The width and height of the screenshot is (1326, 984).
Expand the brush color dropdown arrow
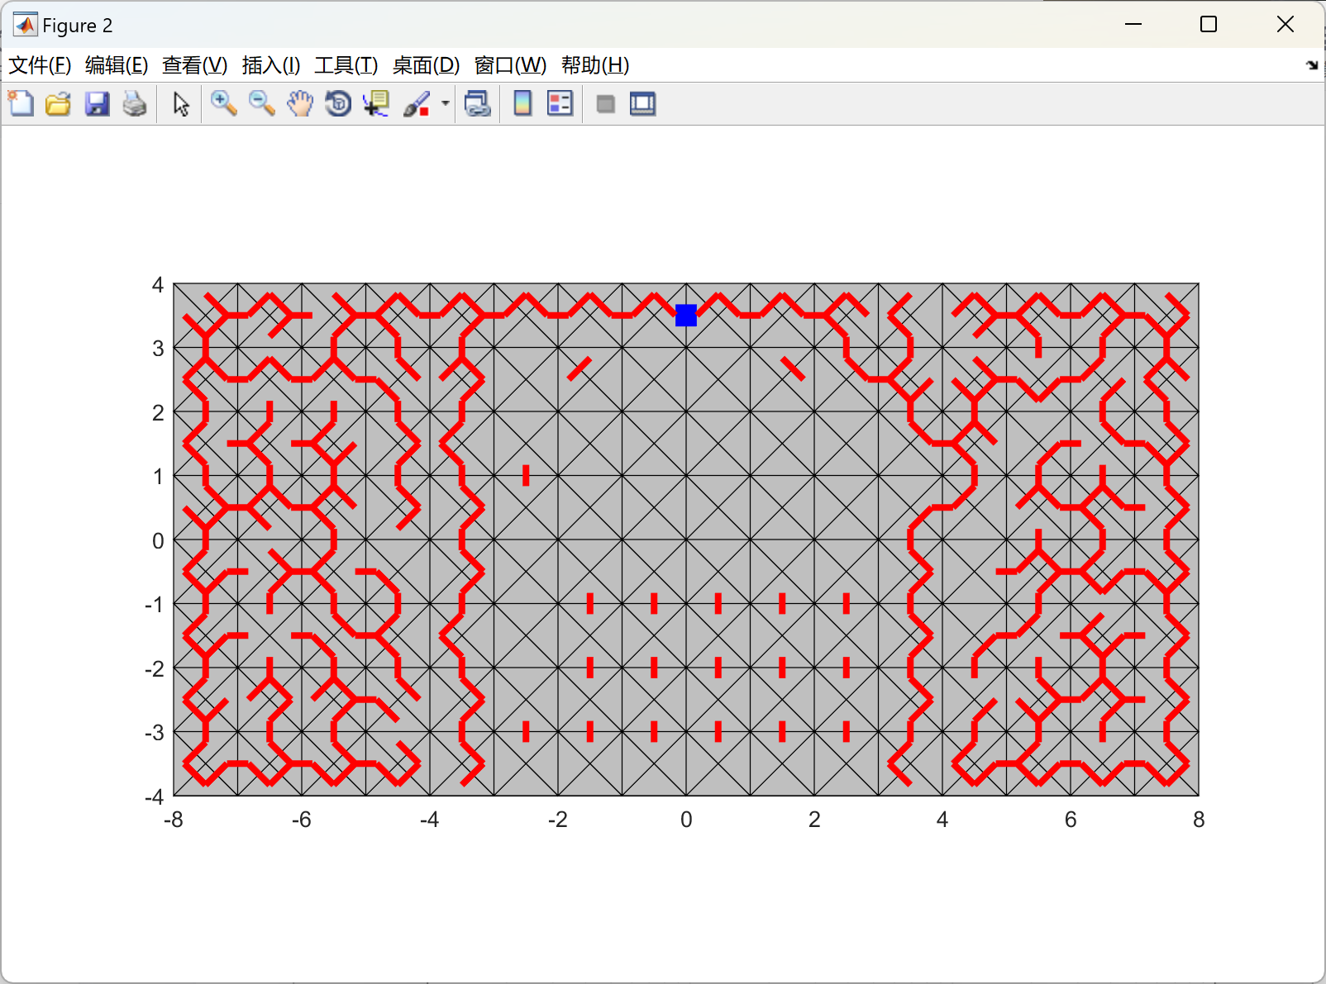(446, 104)
